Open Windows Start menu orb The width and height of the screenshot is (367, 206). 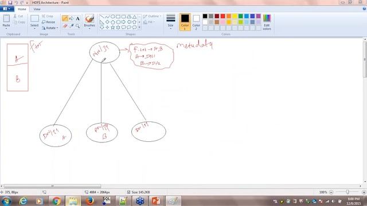point(6,201)
